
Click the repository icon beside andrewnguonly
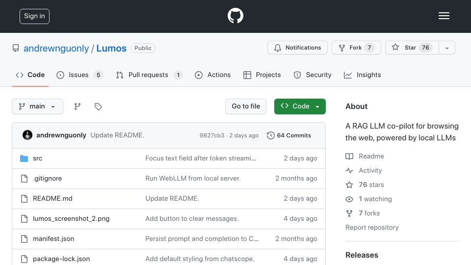(16, 48)
